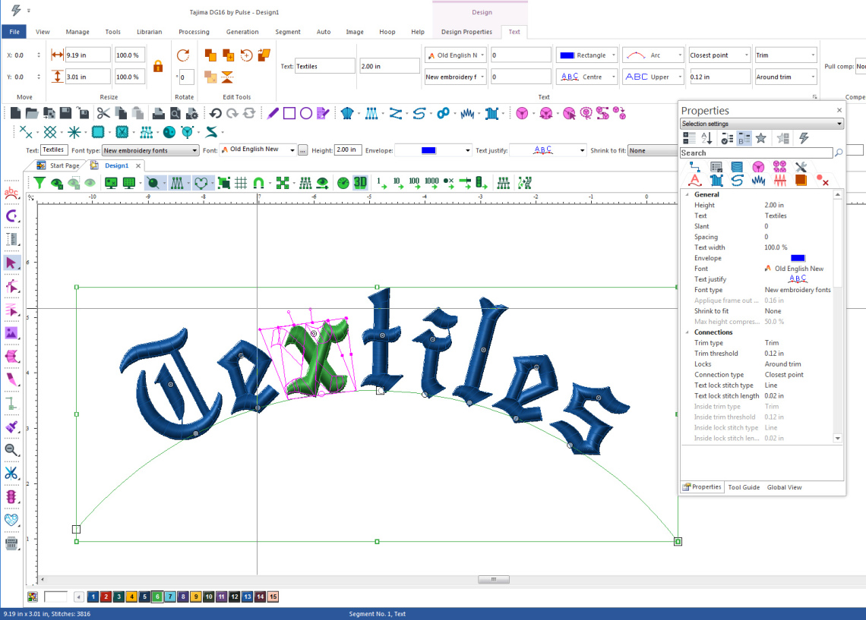Open the Font type dropdown

(x=150, y=150)
